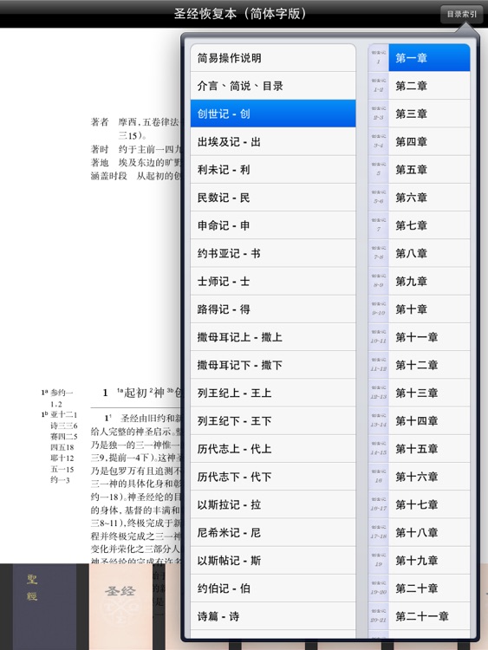The image size is (488, 650).
Task: Tap the page icon beside 第三章
Action: pos(378,114)
